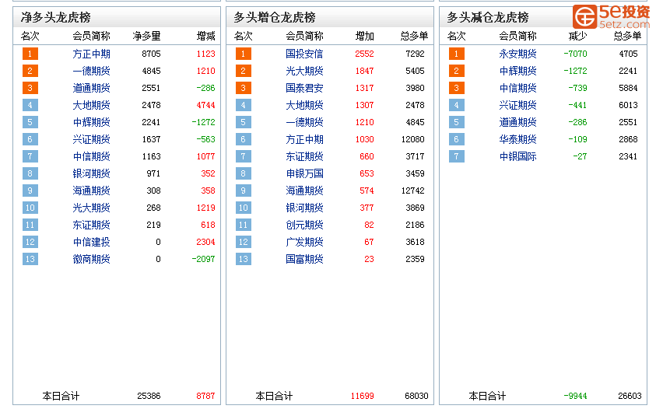Open 中信期货 in 多头减仓龙虎榜

518,88
